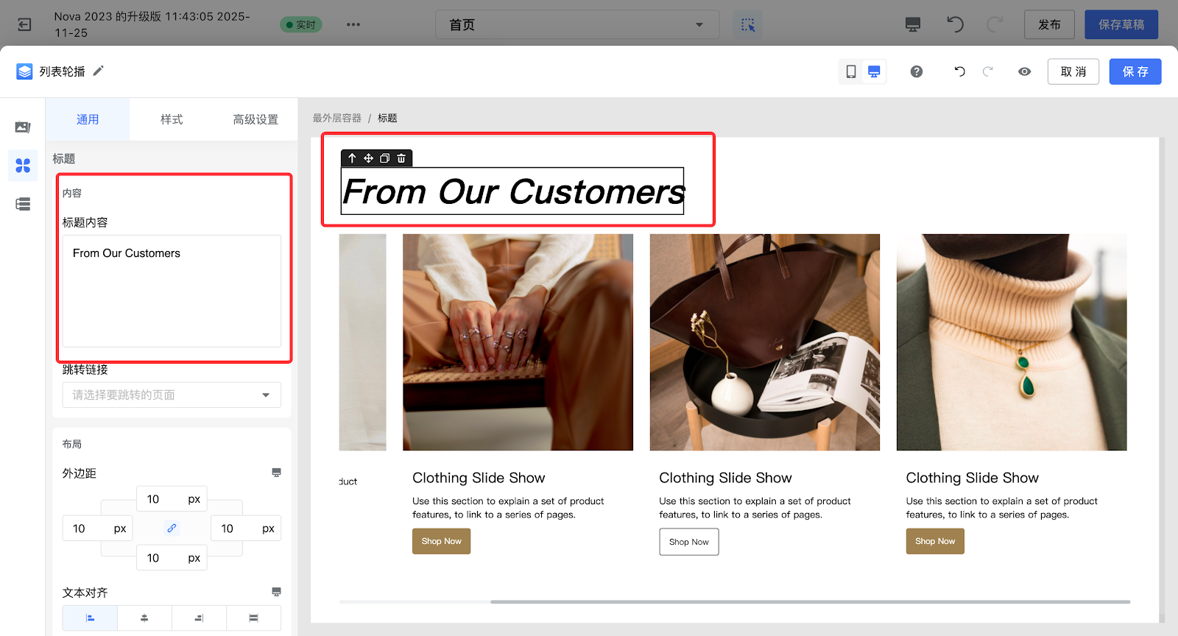Open the 跳转链接 page dropdown

click(x=172, y=395)
